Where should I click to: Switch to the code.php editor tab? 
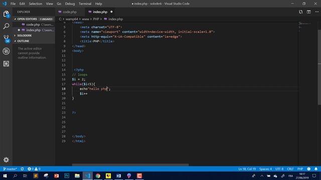(70, 12)
